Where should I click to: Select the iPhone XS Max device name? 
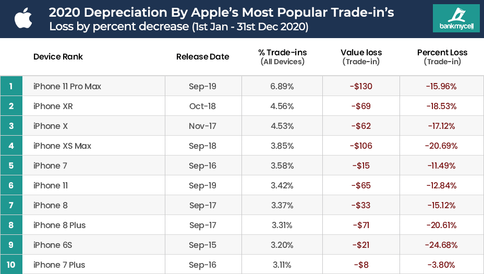(62, 146)
